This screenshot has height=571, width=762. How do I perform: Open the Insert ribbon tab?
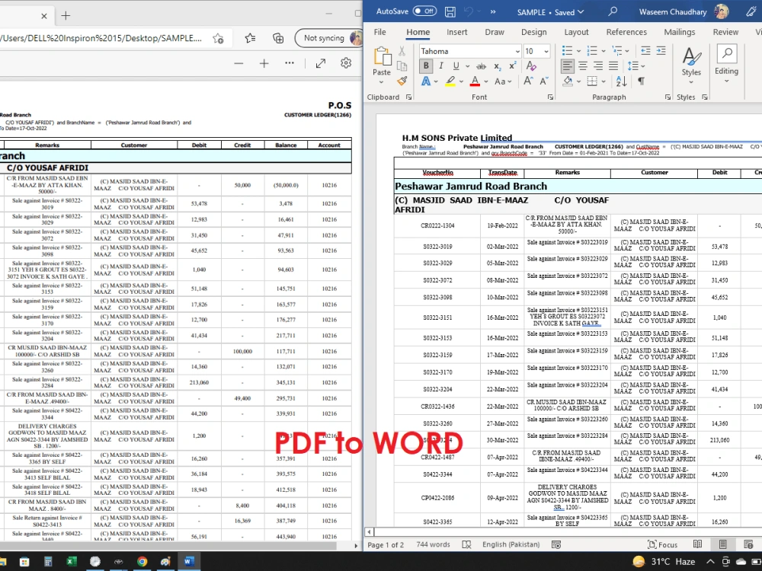pos(456,32)
